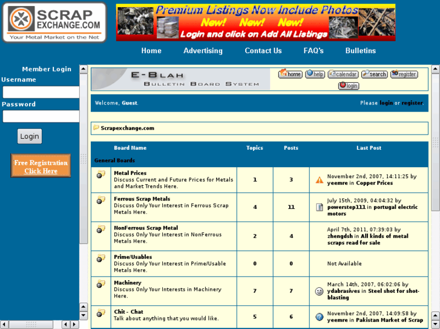Click the folder icon beside Scrapexchange.com breadcrumb

coord(96,128)
